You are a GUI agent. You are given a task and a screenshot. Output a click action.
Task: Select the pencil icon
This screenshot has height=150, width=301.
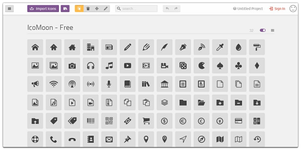[x=127, y=47]
